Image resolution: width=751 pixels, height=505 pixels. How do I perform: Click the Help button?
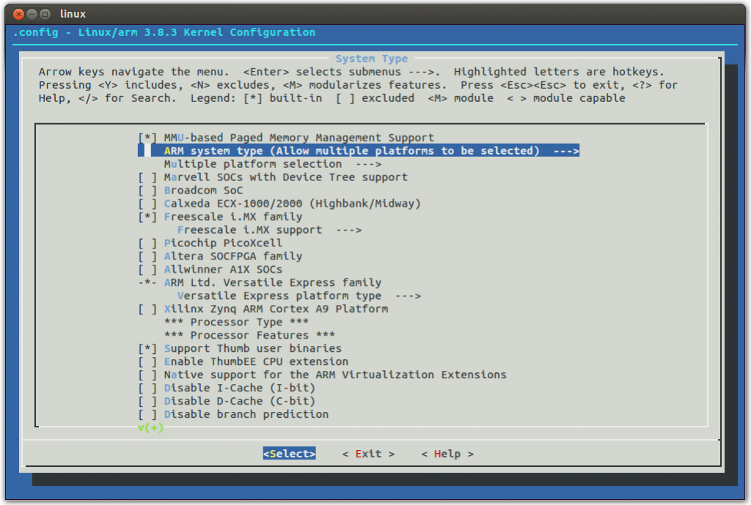coord(447,454)
